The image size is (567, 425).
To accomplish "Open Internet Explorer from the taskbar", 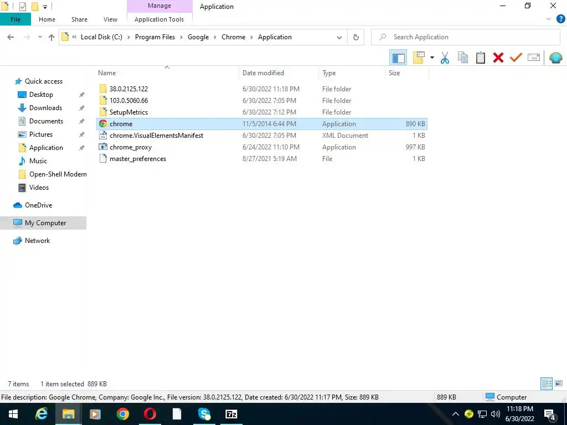I will point(41,414).
